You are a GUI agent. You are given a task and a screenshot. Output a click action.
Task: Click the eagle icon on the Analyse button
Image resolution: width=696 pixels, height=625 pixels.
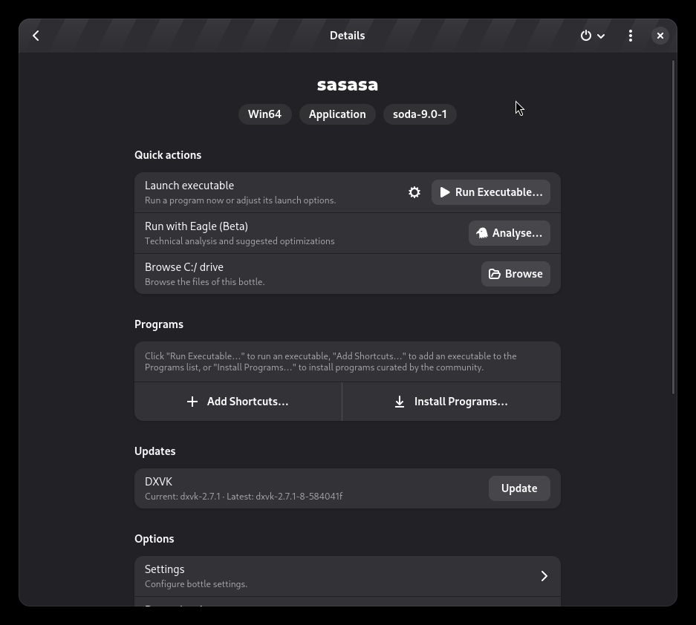pos(481,232)
